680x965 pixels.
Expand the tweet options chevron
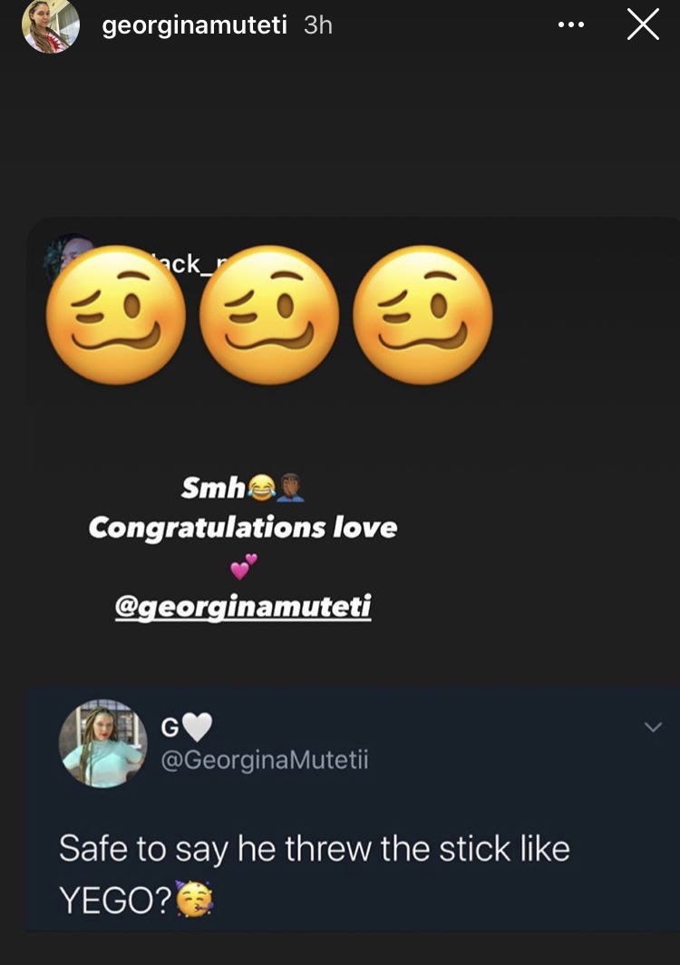click(653, 727)
